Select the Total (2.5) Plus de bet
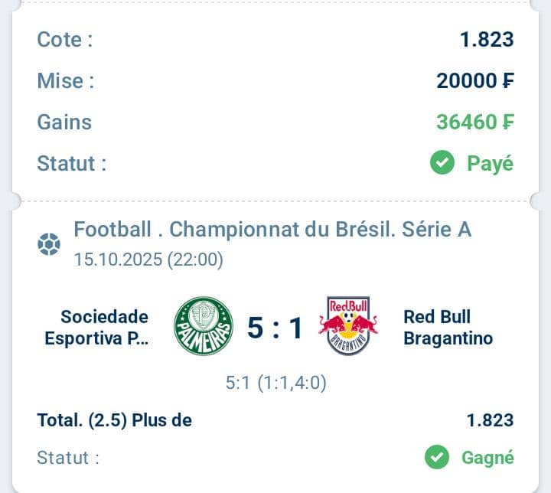The height and width of the screenshot is (493, 551). coord(115,420)
